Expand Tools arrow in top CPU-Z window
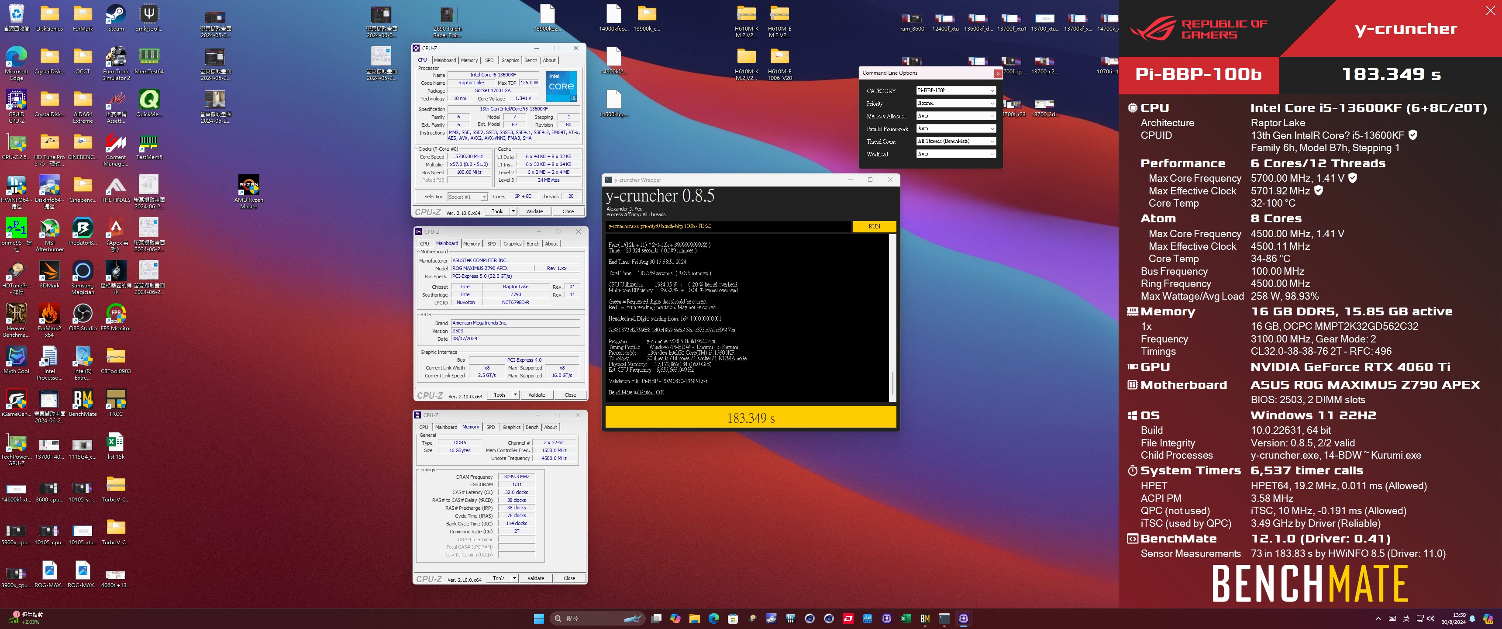The image size is (1502, 629). coord(513,211)
